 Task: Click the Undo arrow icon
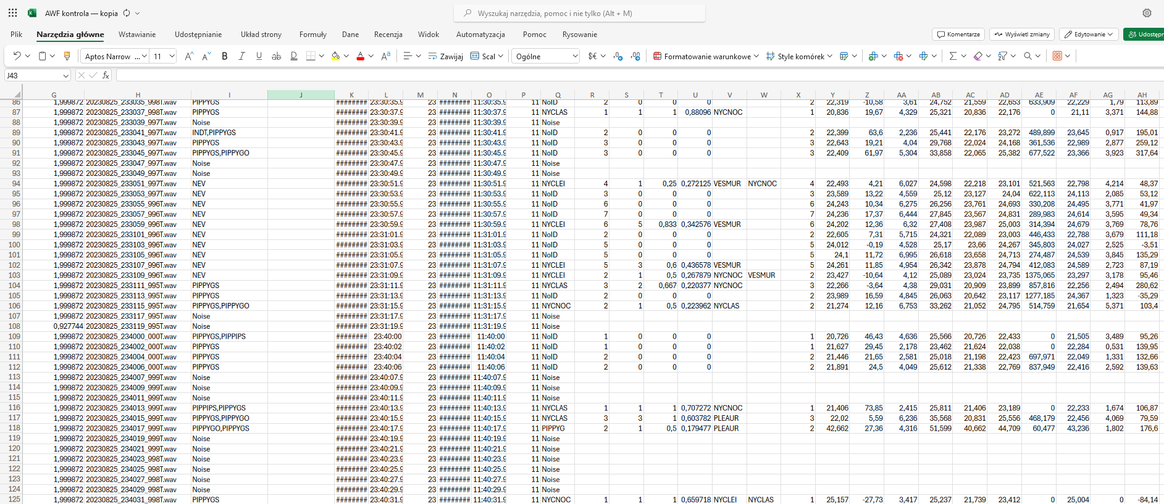pos(17,56)
